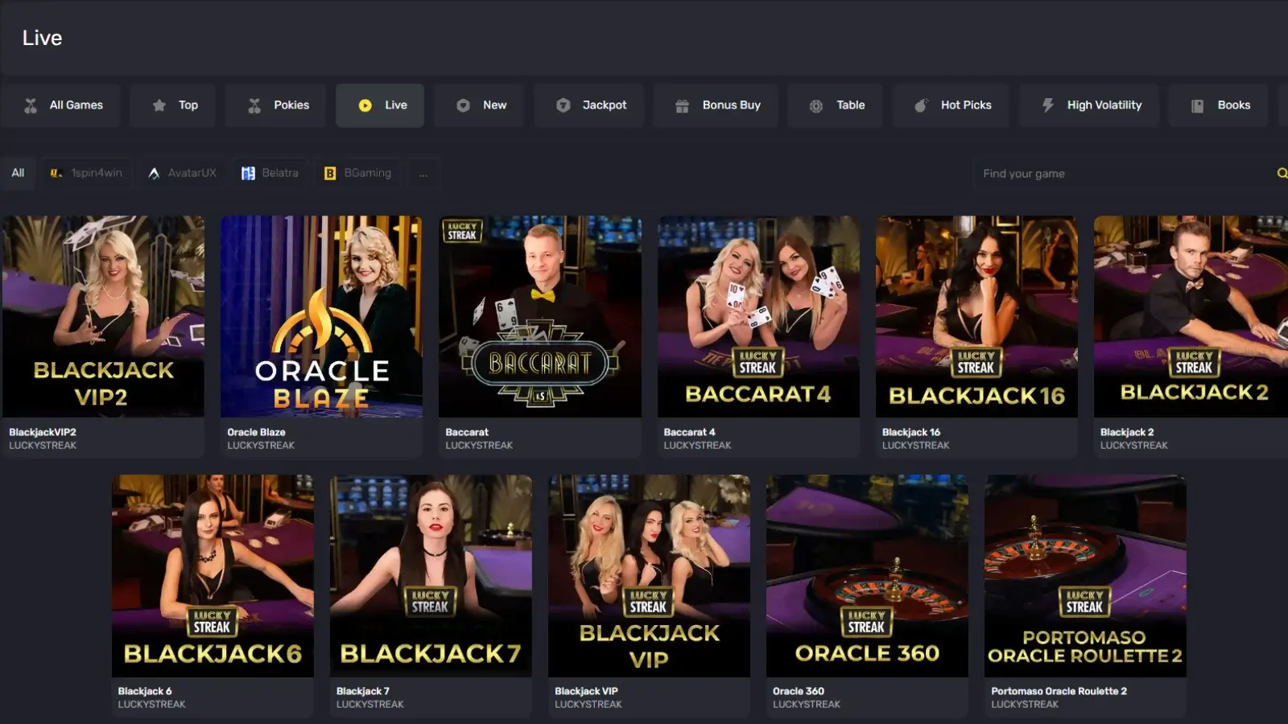The height and width of the screenshot is (724, 1288).
Task: Expand more providers with the ellipsis button
Action: (x=423, y=173)
